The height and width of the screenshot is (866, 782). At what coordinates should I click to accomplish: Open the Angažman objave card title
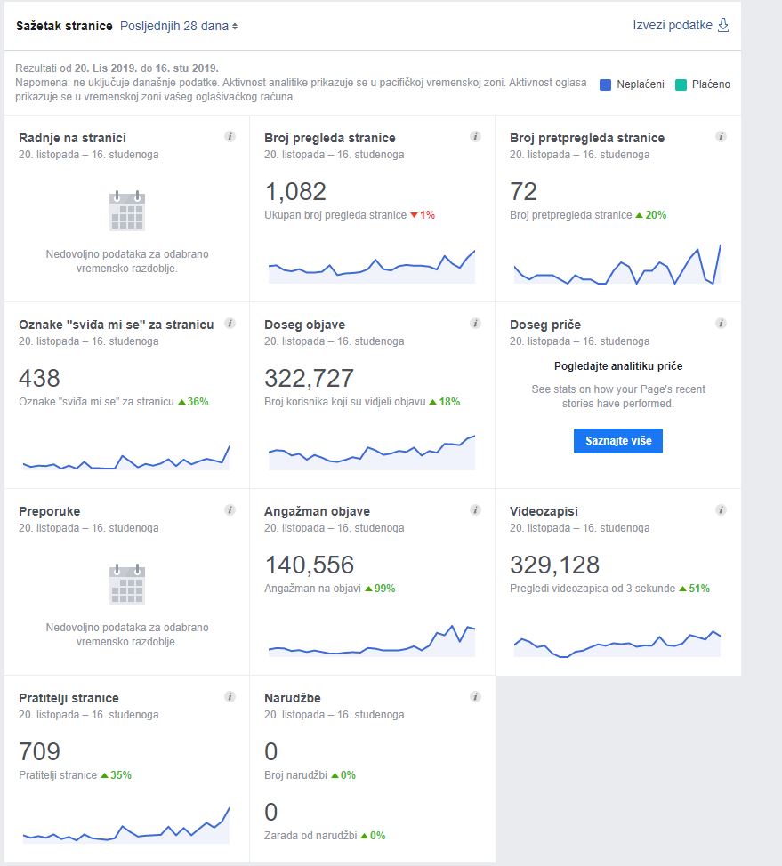click(318, 511)
